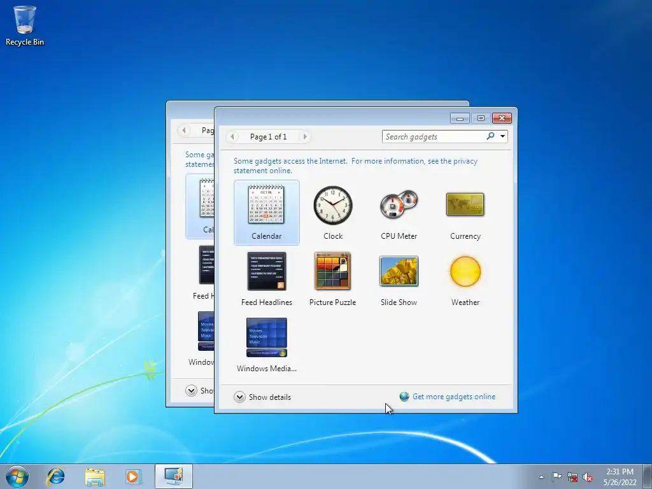Open the Action Center flag icon

click(556, 477)
